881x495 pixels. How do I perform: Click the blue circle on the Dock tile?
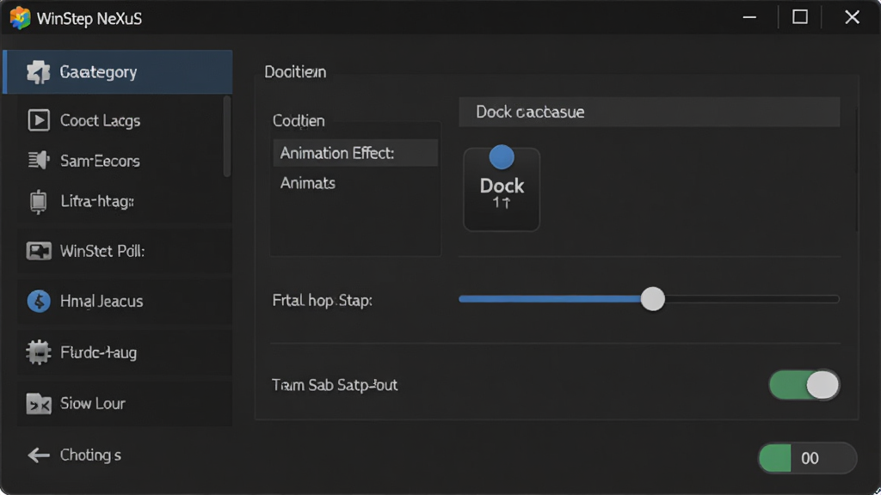pos(502,157)
